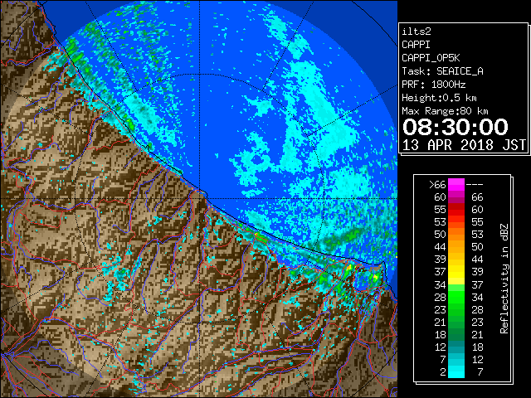This screenshot has width=531, height=398.
Task: Click the orange 50 dBZ color swatch
Action: 456,235
